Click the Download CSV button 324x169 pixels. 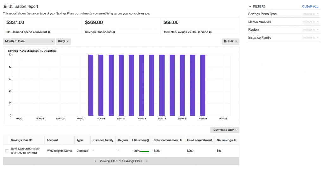[224, 130]
